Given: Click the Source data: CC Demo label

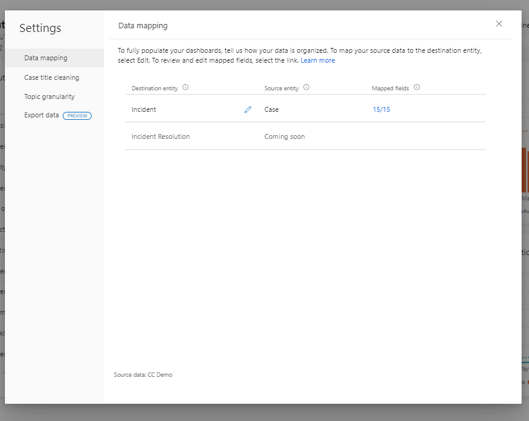Looking at the screenshot, I should pyautogui.click(x=143, y=375).
